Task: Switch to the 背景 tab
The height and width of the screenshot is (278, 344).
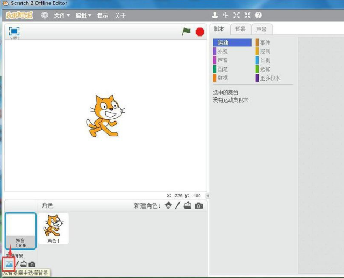Action: click(240, 29)
